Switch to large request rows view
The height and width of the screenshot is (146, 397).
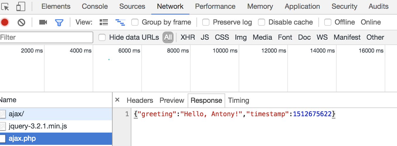[104, 22]
